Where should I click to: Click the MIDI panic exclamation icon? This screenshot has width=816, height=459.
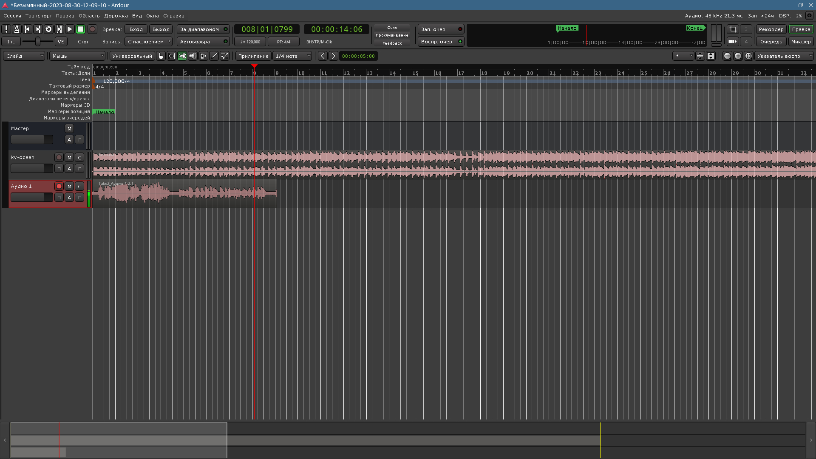[6, 29]
